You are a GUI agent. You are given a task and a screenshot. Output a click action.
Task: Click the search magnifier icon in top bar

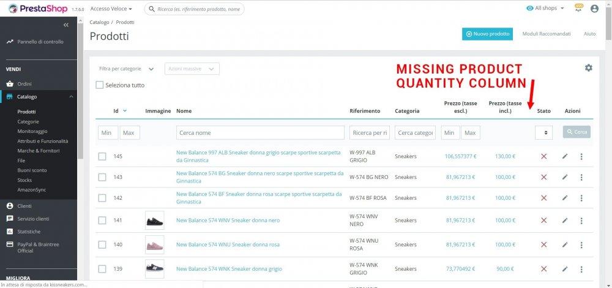pyautogui.click(x=152, y=9)
